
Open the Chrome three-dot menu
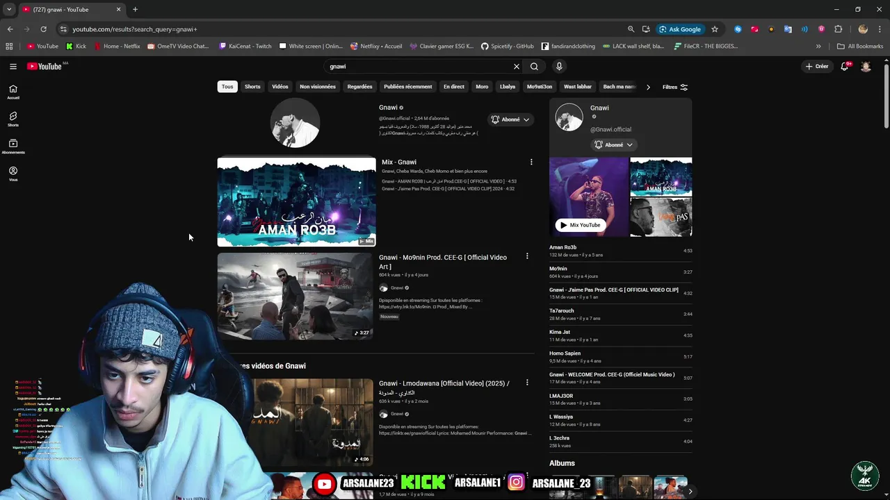[880, 29]
